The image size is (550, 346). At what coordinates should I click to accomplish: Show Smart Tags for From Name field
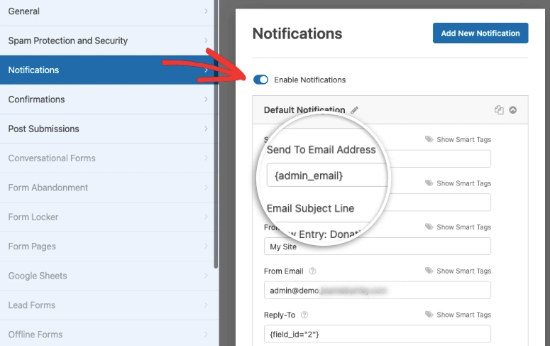point(458,227)
